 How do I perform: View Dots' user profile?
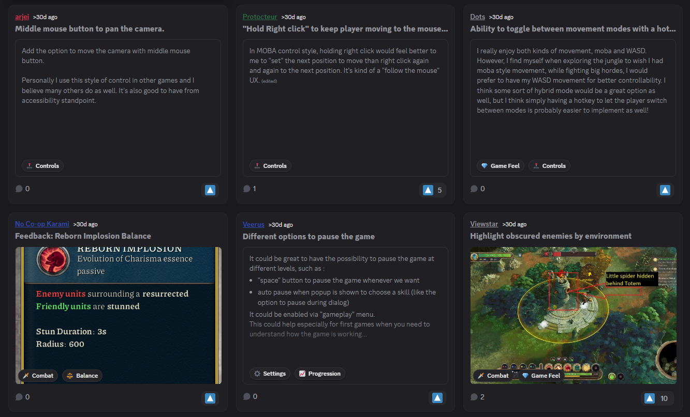(x=477, y=17)
